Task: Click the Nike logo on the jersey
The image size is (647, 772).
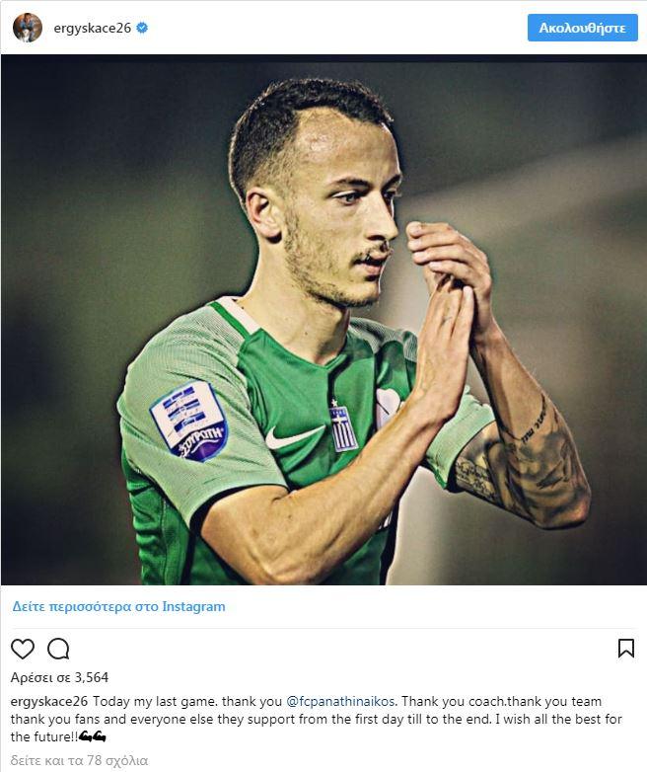Action: tap(294, 437)
